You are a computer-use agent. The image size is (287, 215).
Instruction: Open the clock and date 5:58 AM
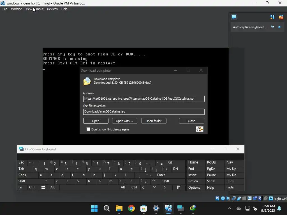(x=268, y=208)
